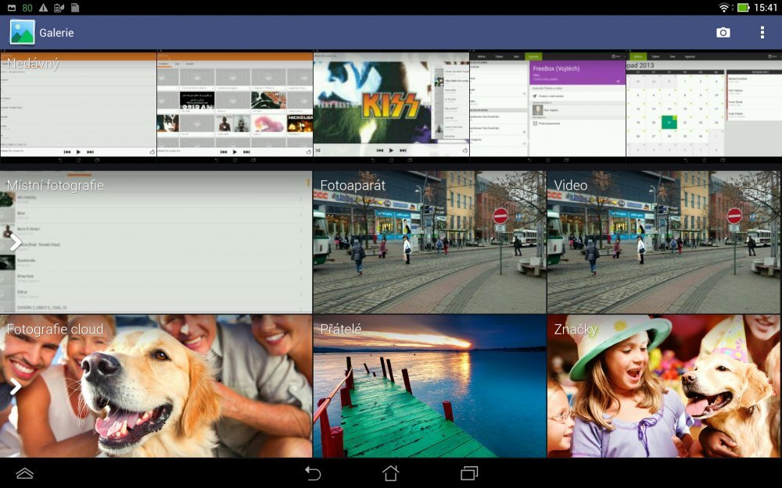
Task: Open the Video album
Action: (x=663, y=238)
